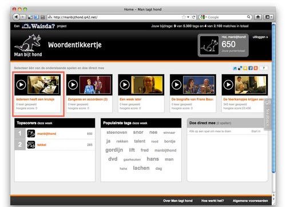Share via Delicious icon
Image resolution: width=286 pixels, height=207 pixels.
coord(240,68)
